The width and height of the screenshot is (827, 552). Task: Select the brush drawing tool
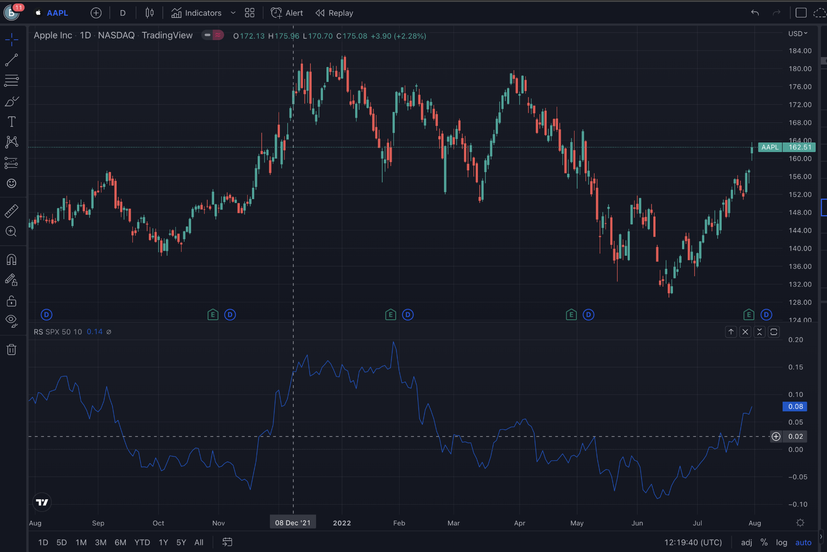(x=12, y=102)
